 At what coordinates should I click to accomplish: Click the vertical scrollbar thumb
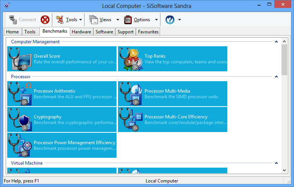[284, 60]
